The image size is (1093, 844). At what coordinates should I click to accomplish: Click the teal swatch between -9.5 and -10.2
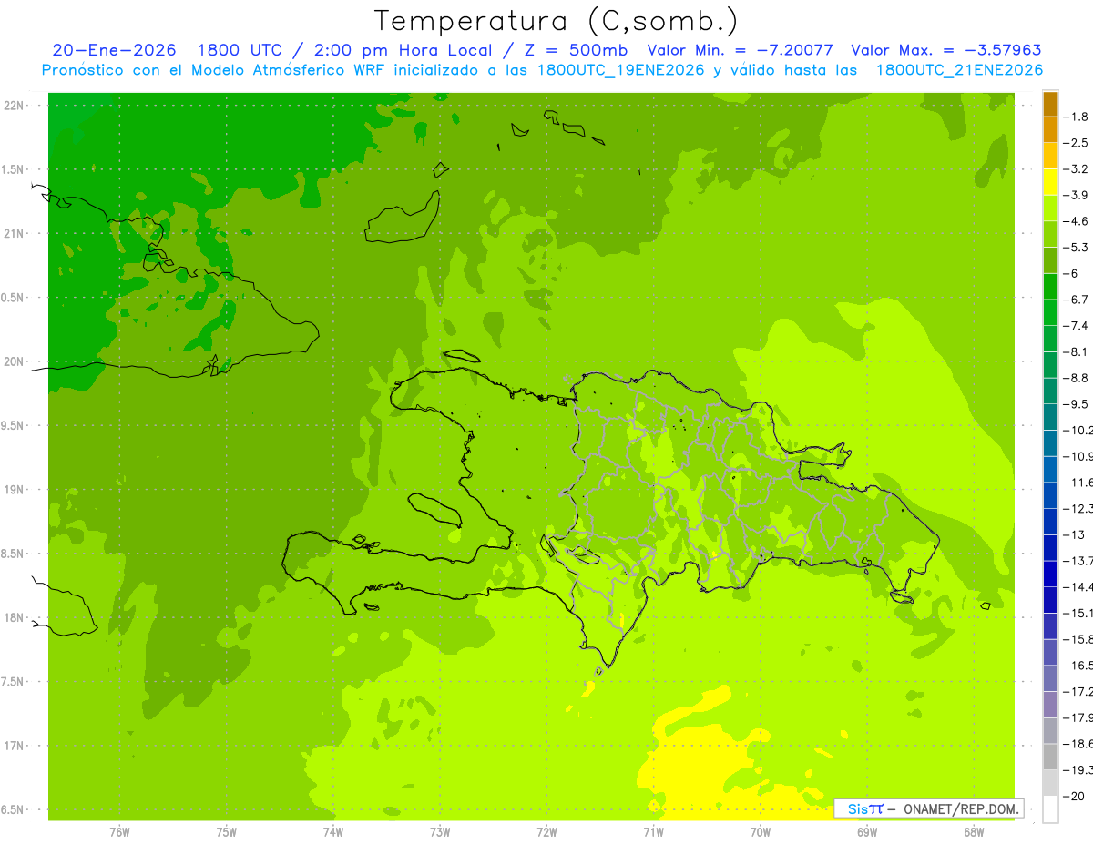(1050, 417)
